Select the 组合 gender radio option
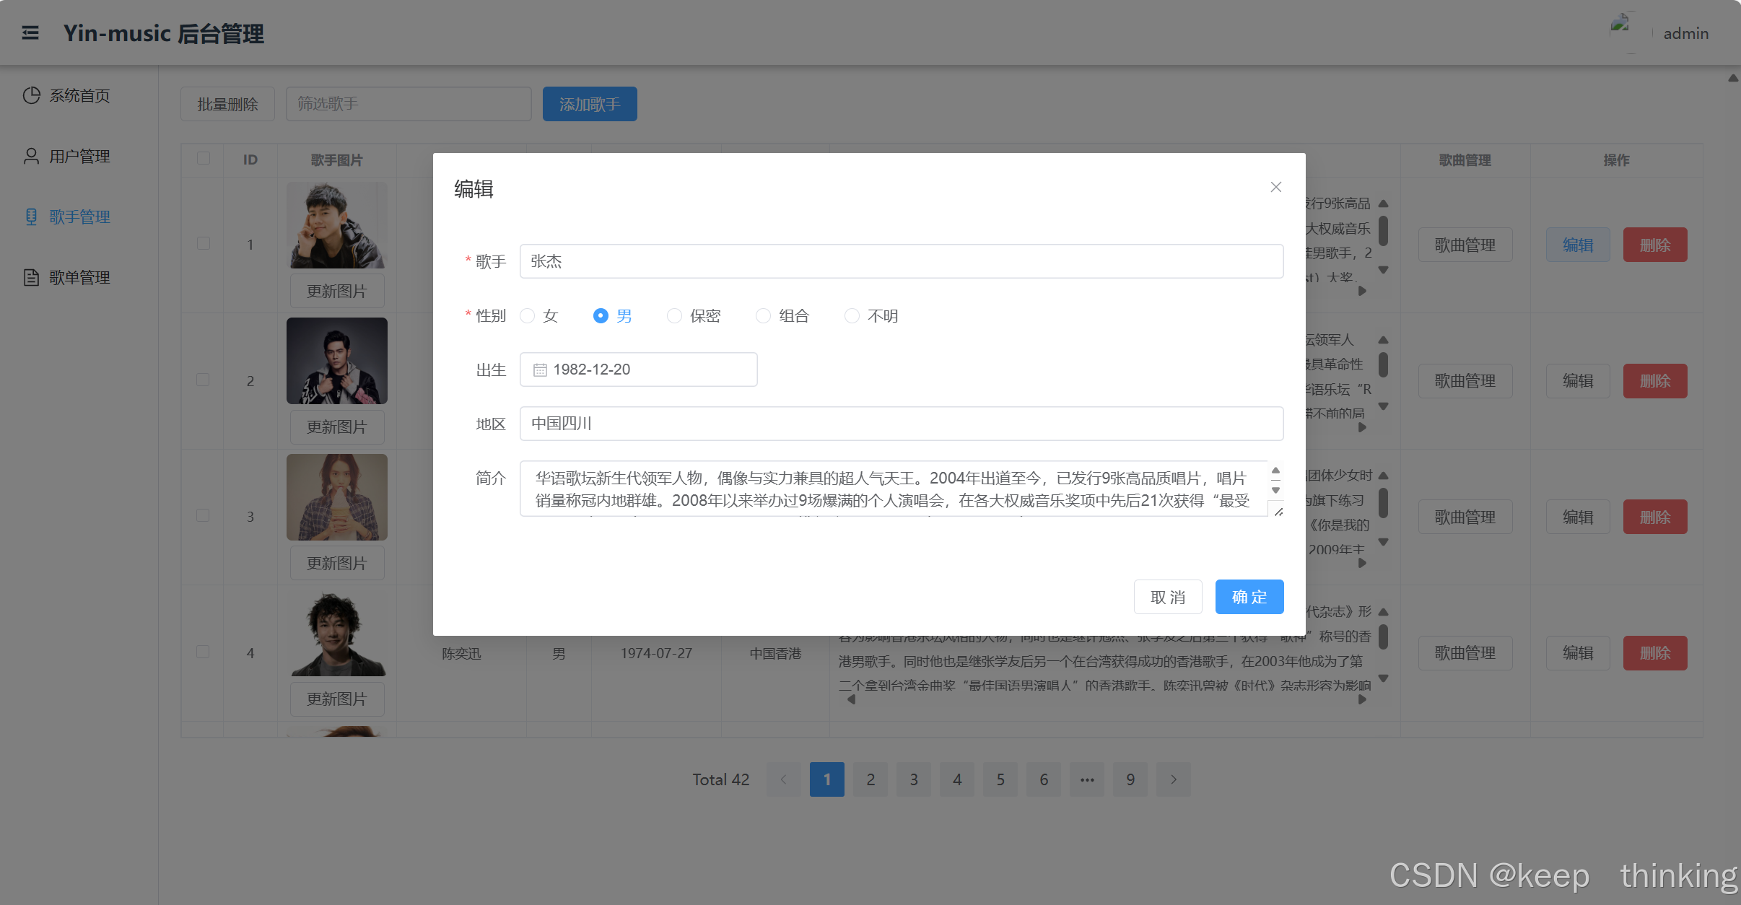Viewport: 1741px width, 905px height. coord(763,316)
